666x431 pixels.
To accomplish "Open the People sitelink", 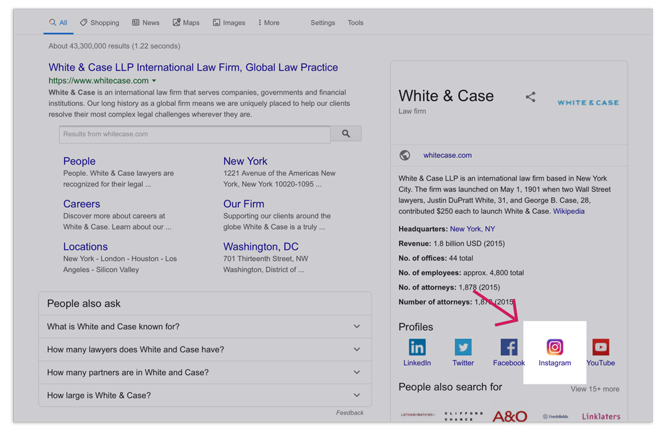I will (x=79, y=161).
